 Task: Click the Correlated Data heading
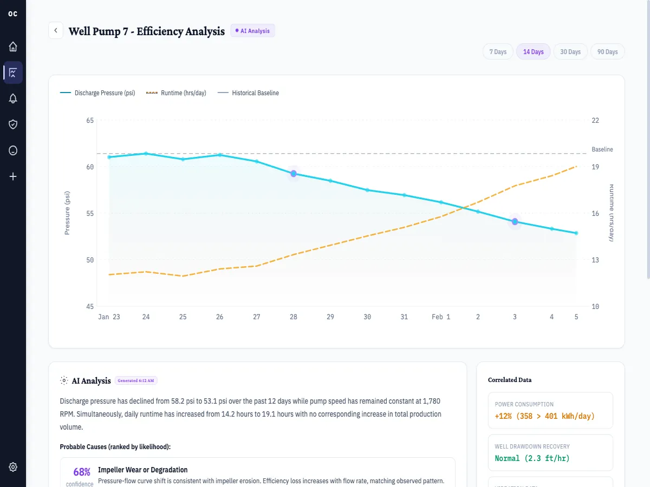point(510,380)
